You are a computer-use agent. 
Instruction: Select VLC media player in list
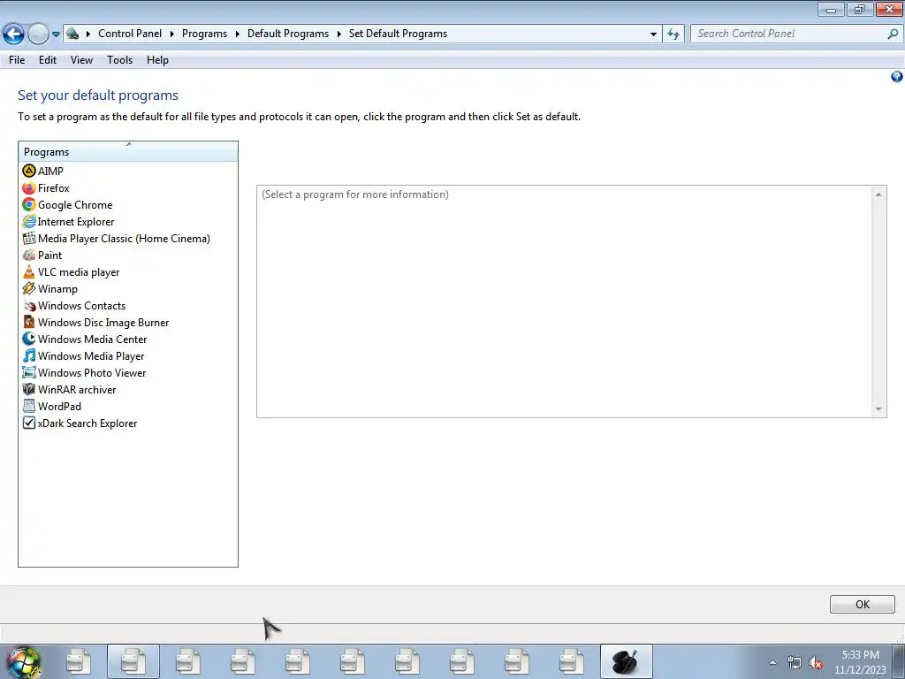pyautogui.click(x=79, y=272)
